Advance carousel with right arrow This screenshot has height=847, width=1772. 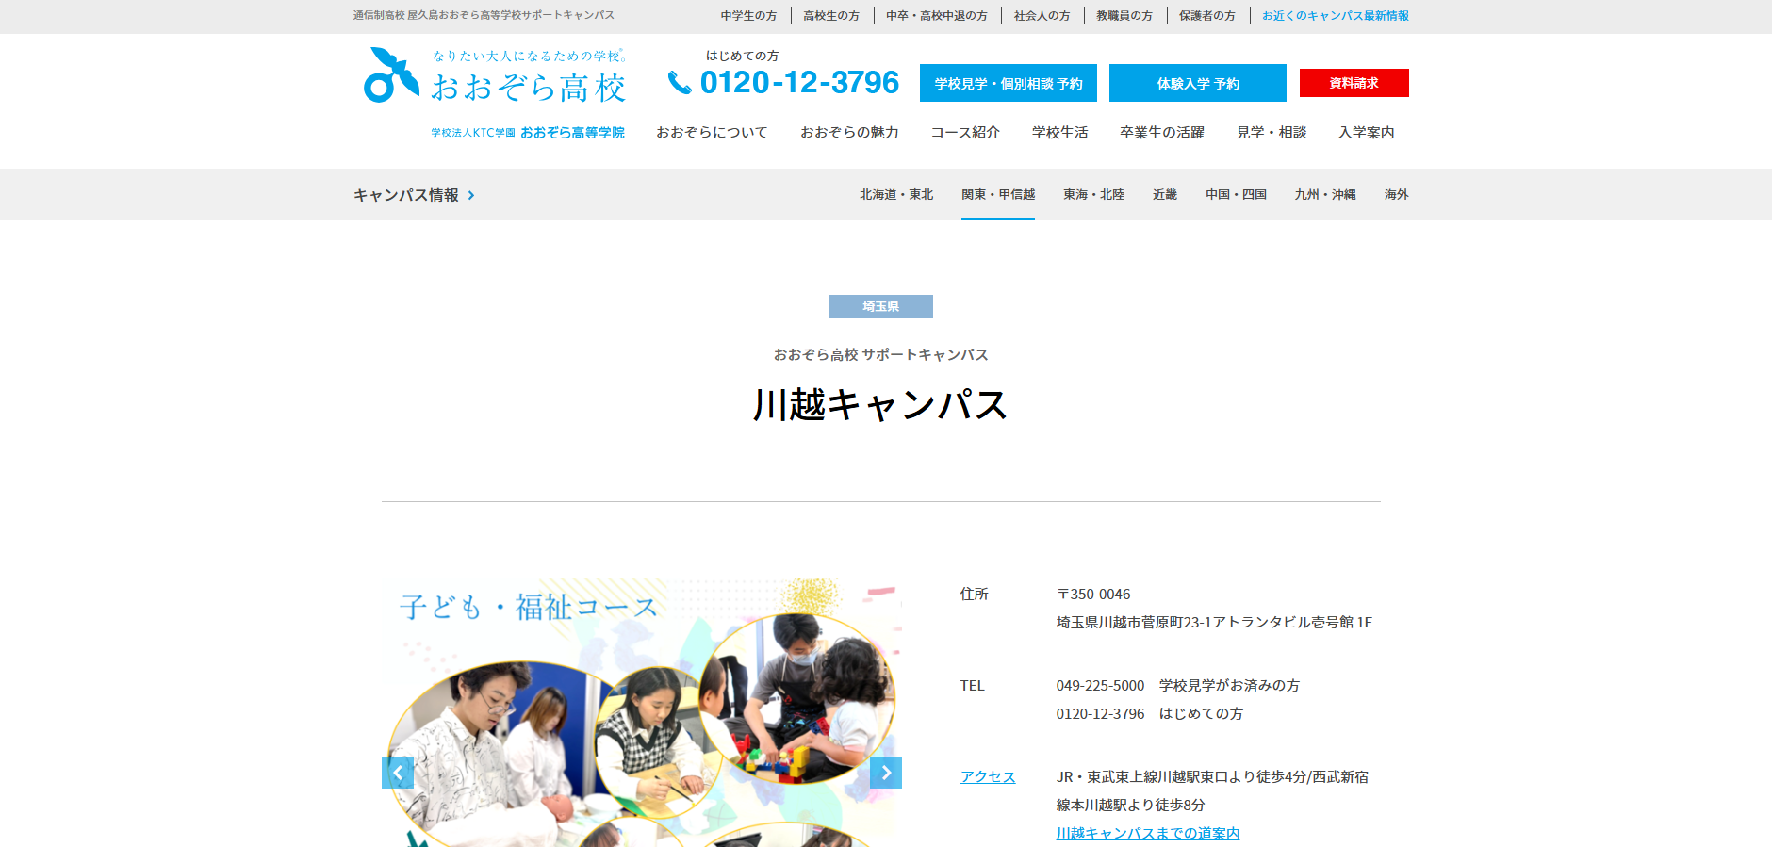(885, 773)
